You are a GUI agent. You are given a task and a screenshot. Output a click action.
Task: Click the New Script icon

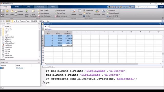pyautogui.click(x=2, y=11)
